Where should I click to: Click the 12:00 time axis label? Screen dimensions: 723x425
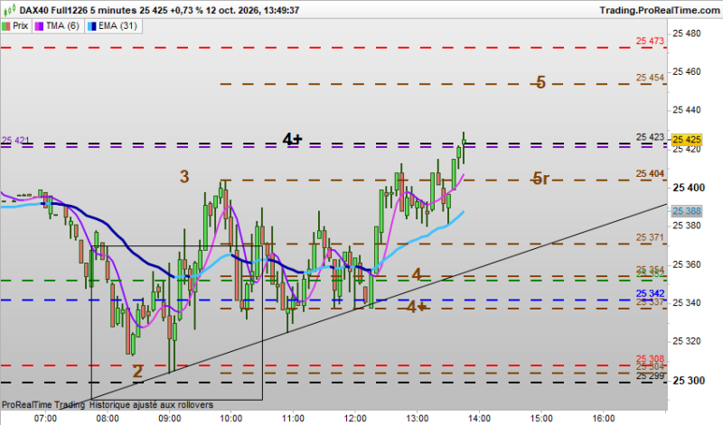354,418
